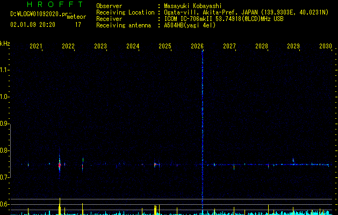Click the 1.0 kHz frequency label
The image size is (338, 215).
[4, 97]
